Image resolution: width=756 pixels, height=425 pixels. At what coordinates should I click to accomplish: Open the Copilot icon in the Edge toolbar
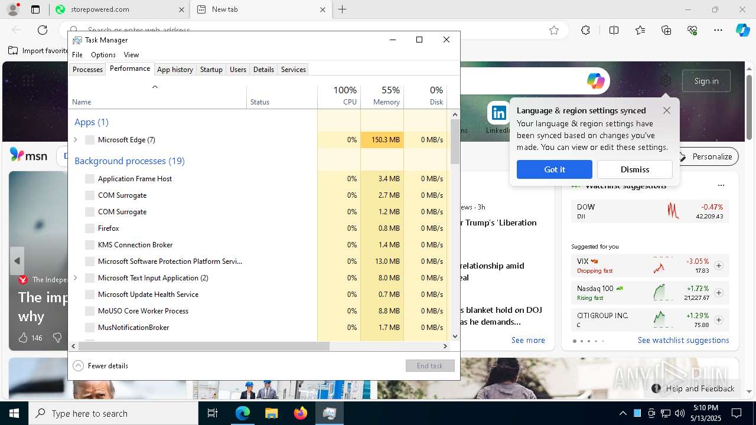(x=742, y=30)
